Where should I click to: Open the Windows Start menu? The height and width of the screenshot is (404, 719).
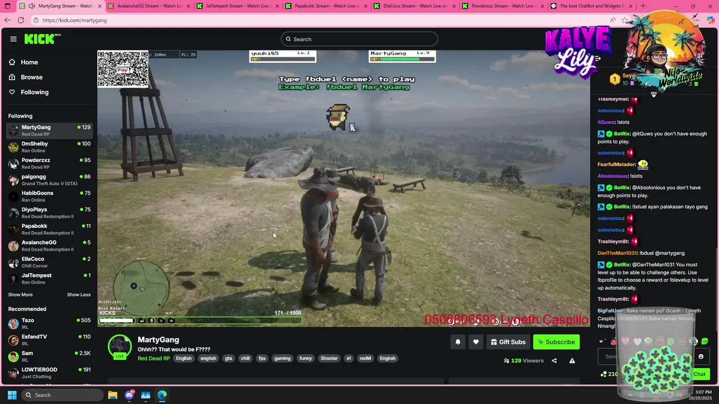coord(12,395)
